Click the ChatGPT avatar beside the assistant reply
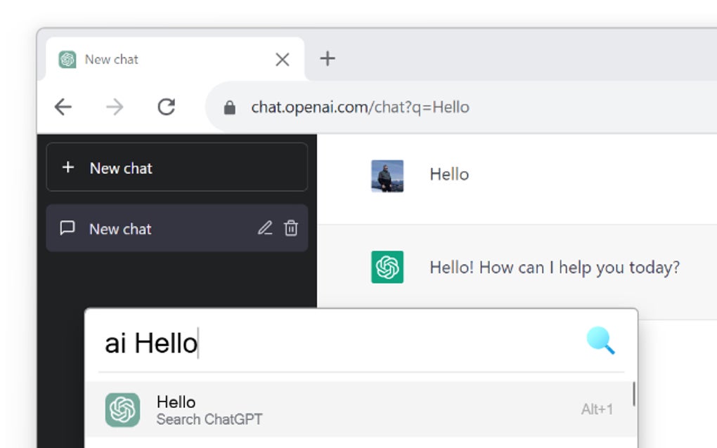Viewport: 717px width, 448px height. coord(388,267)
